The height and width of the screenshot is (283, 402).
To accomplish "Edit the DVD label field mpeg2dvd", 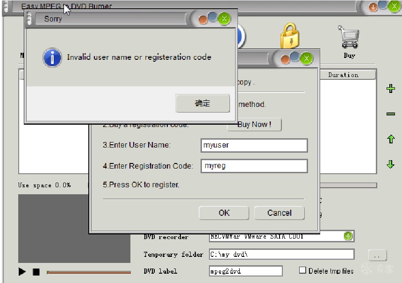I will click(245, 271).
